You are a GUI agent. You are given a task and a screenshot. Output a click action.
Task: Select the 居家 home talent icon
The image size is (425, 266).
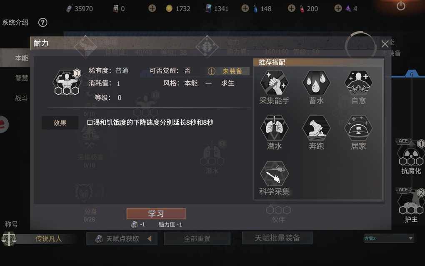358,128
